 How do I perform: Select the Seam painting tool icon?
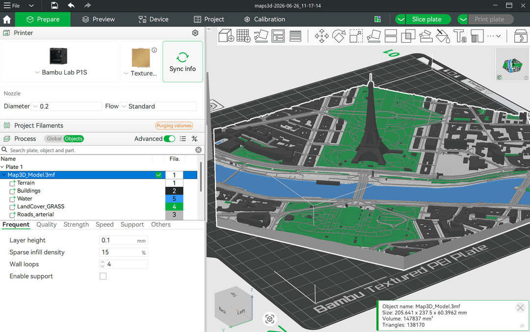[477, 36]
